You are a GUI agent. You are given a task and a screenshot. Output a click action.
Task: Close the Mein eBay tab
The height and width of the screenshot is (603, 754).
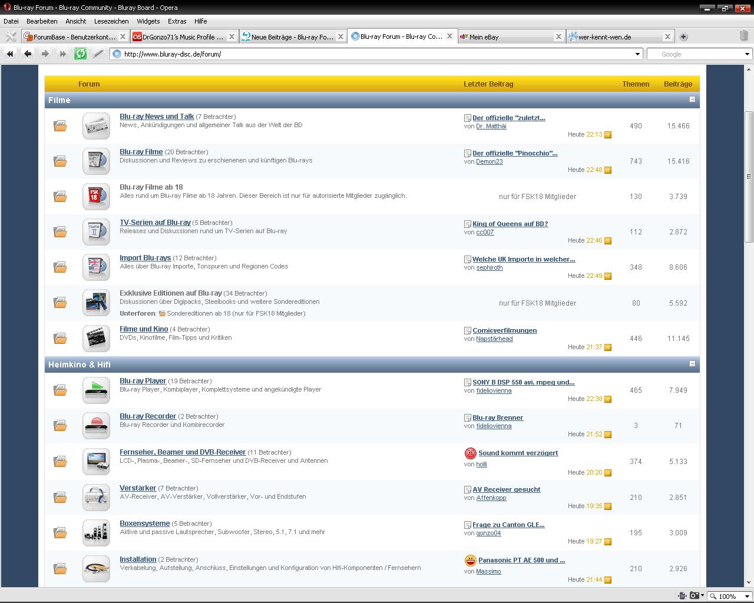(x=558, y=37)
